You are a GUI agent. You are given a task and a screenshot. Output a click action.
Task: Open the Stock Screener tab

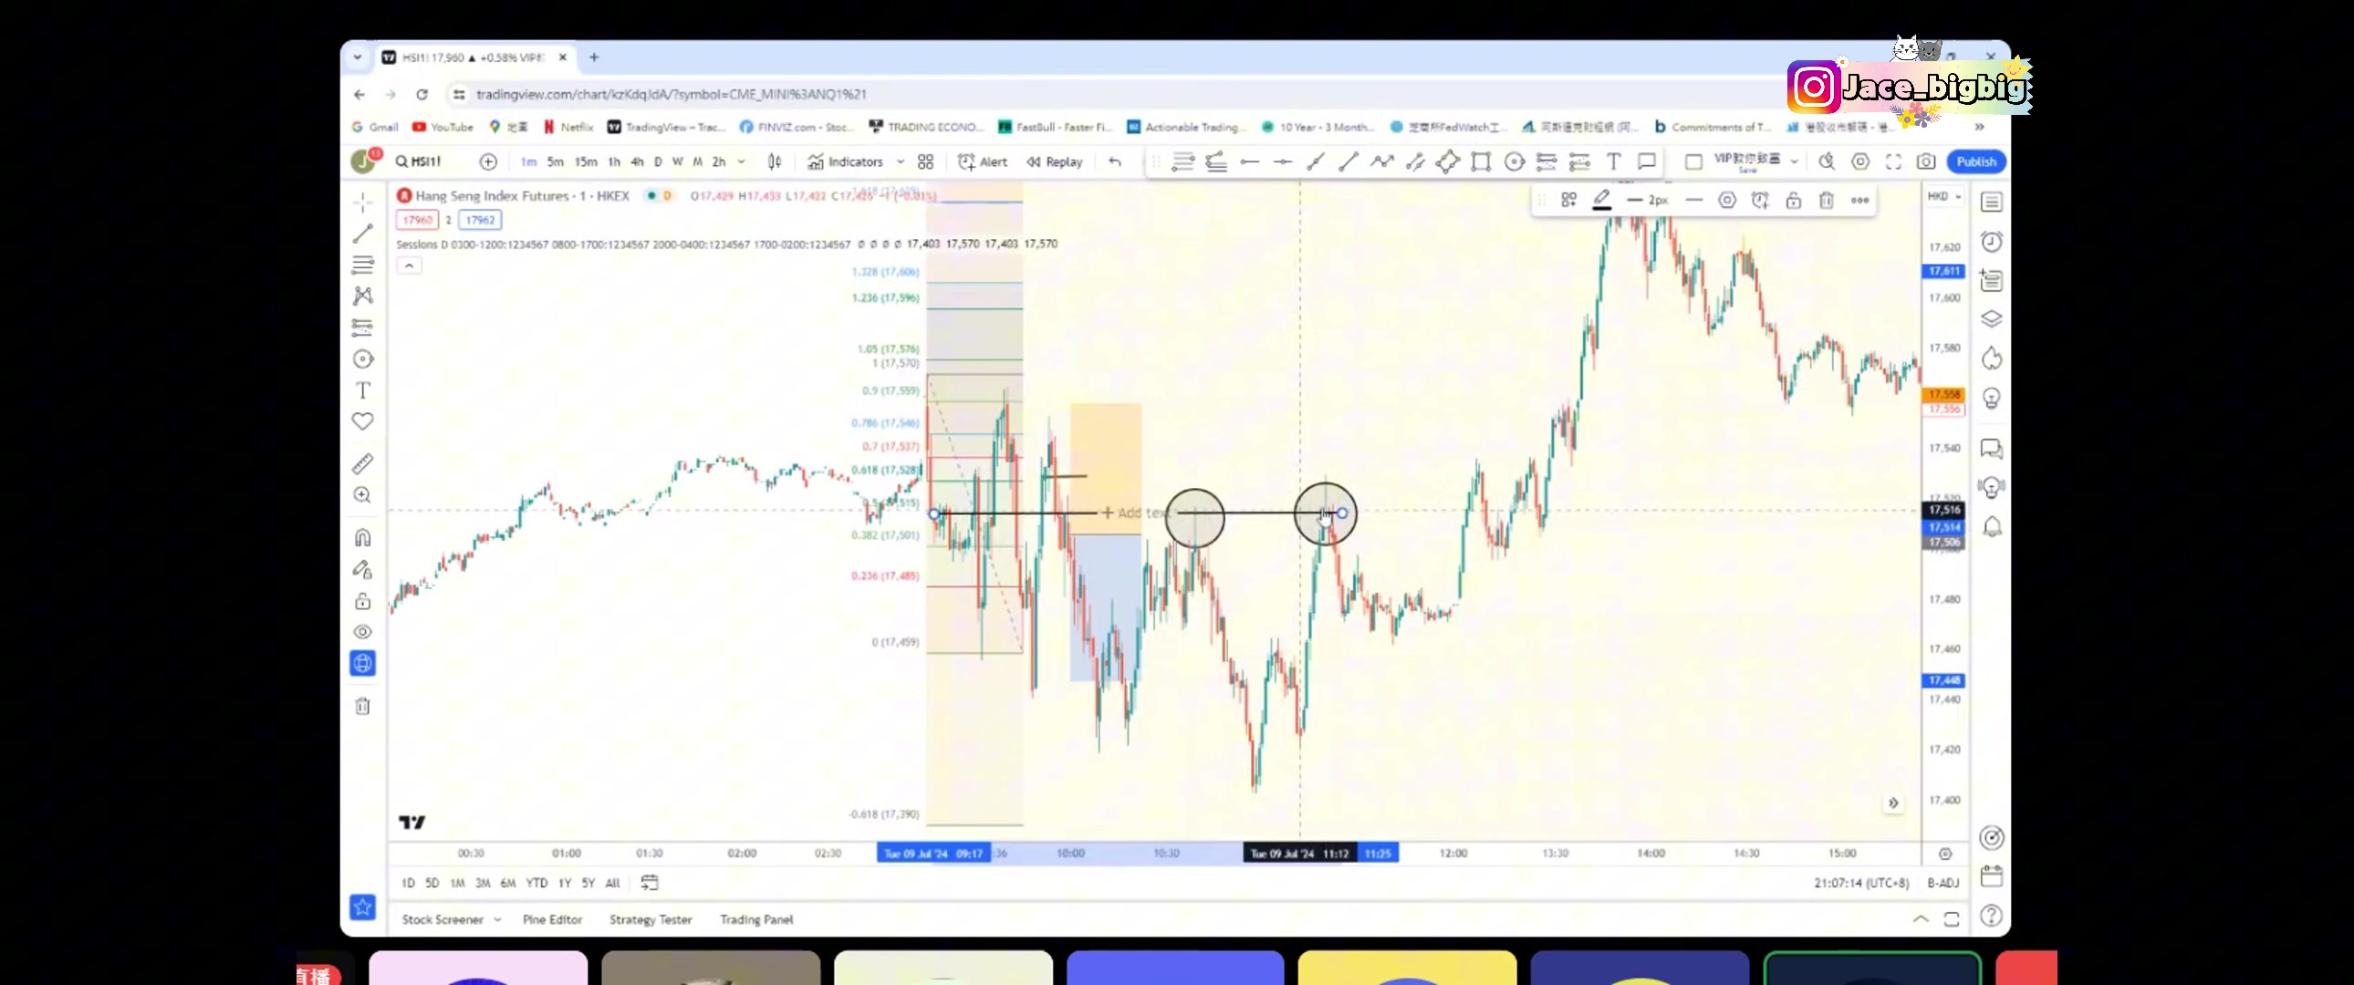pyautogui.click(x=443, y=919)
